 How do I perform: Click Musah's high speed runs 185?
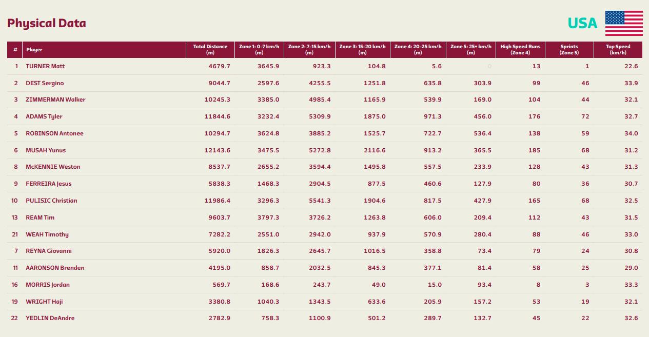(535, 150)
